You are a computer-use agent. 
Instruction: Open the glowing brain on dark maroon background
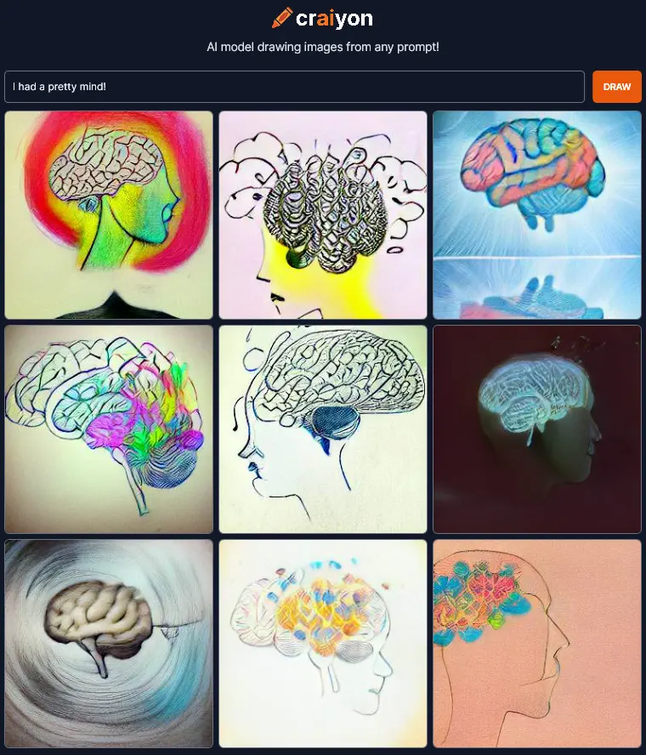tap(536, 429)
